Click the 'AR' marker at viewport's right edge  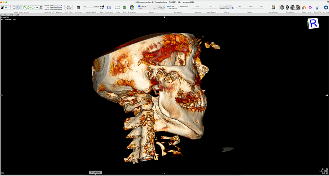[327, 95]
